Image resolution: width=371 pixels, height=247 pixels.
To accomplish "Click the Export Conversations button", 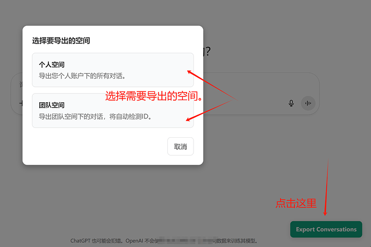I will 326,229.
